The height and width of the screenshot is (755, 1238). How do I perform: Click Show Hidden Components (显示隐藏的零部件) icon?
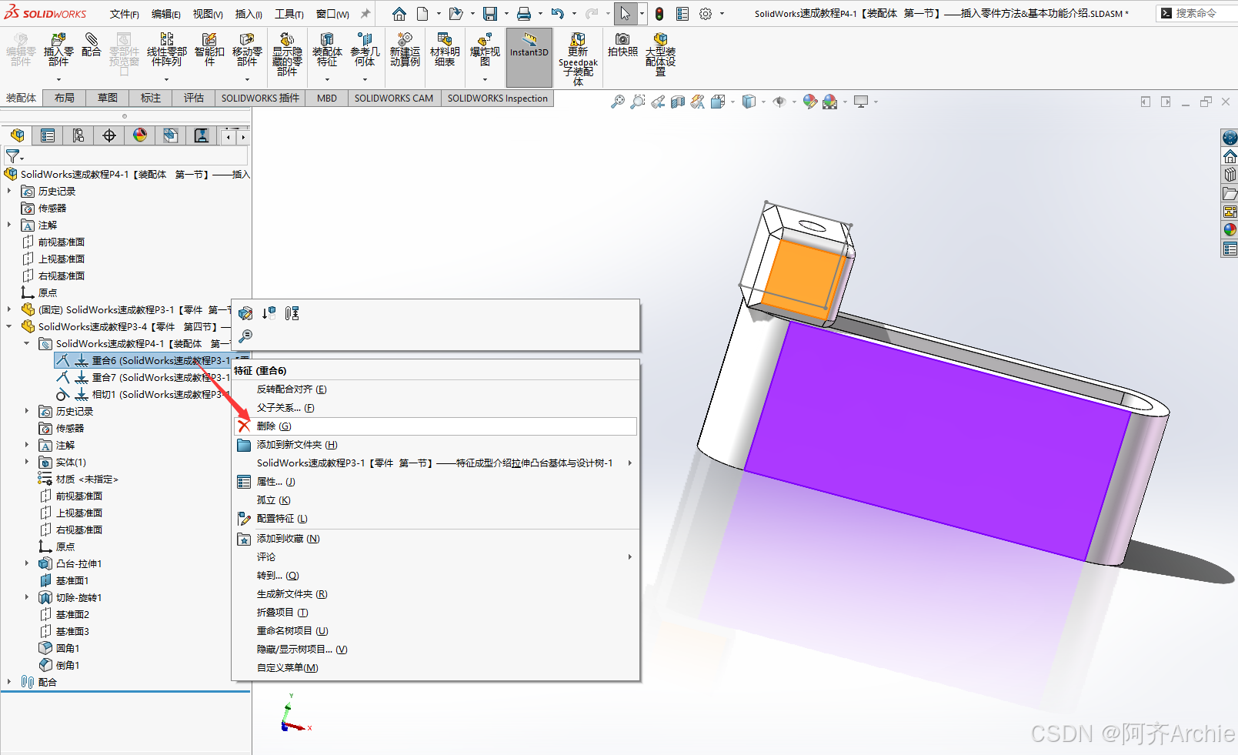[x=287, y=54]
